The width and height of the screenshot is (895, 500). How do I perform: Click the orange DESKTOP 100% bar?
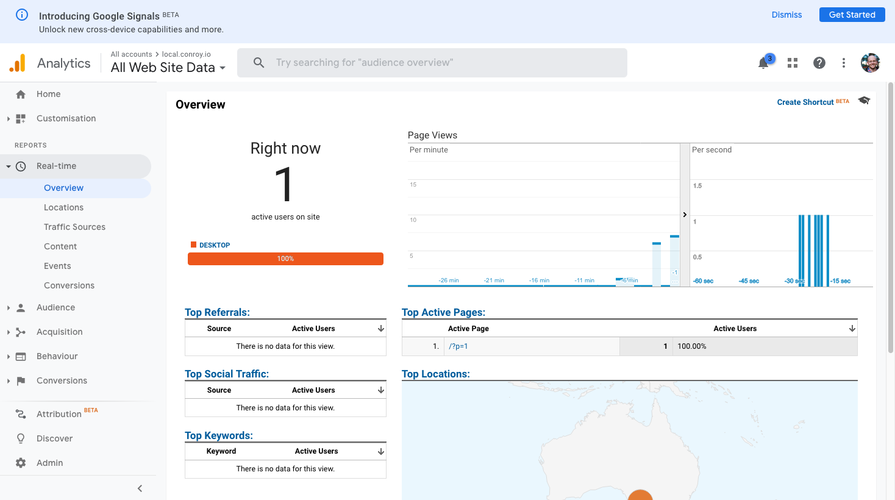point(285,259)
